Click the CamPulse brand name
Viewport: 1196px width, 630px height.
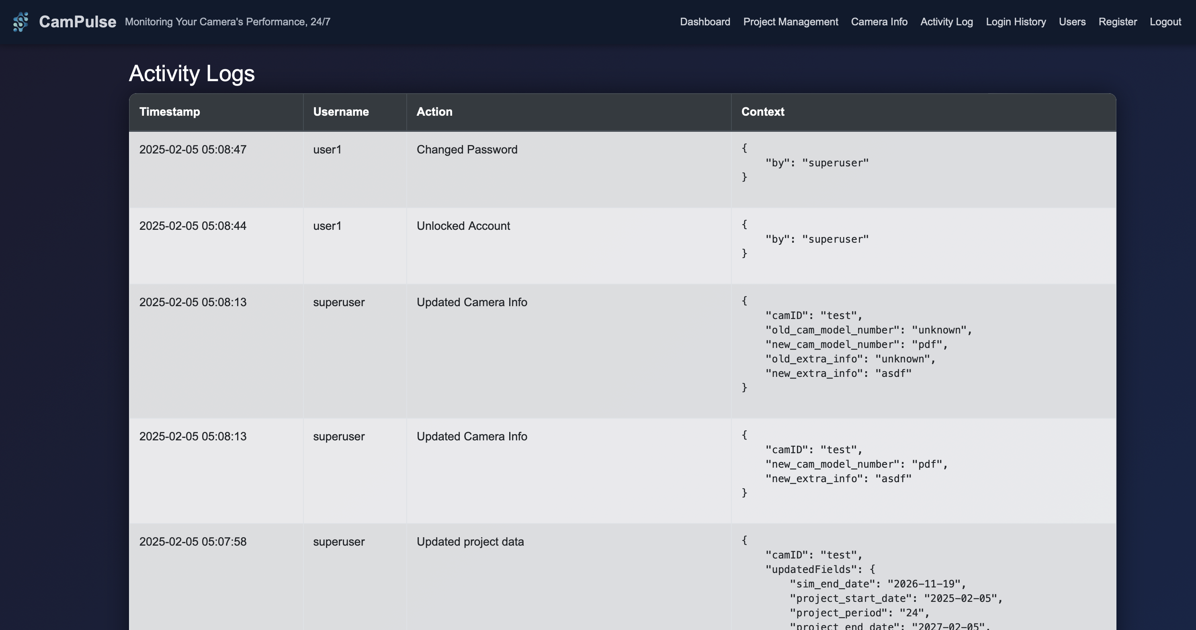[x=77, y=22]
